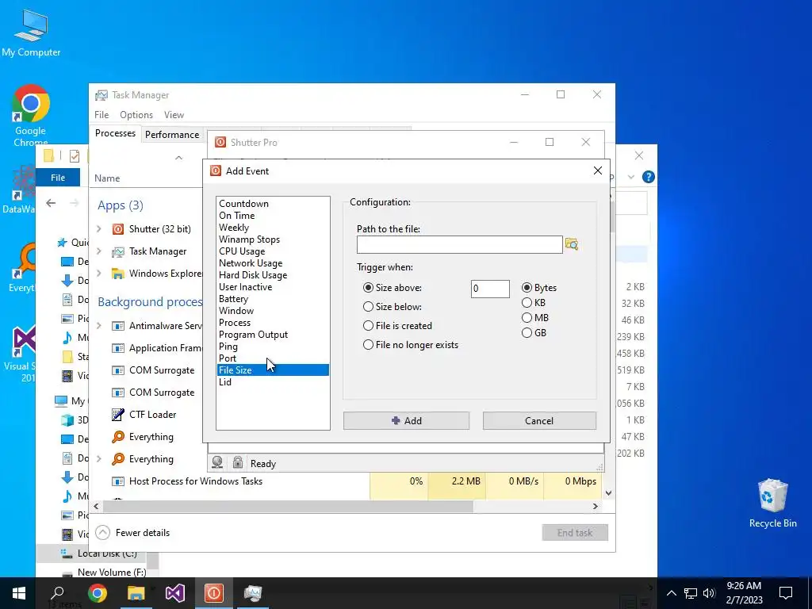Switch to the Processes tab
This screenshot has width=812, height=609.
click(115, 133)
